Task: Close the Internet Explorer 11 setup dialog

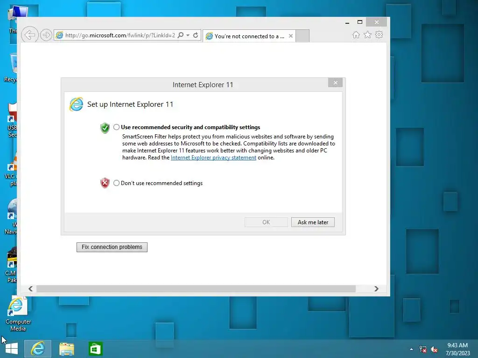Action: 335,83
